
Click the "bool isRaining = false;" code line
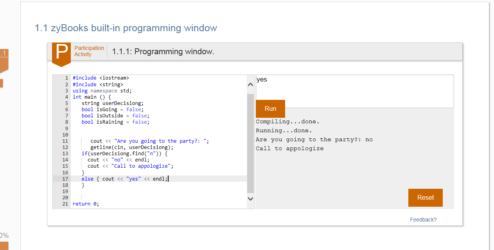point(115,122)
